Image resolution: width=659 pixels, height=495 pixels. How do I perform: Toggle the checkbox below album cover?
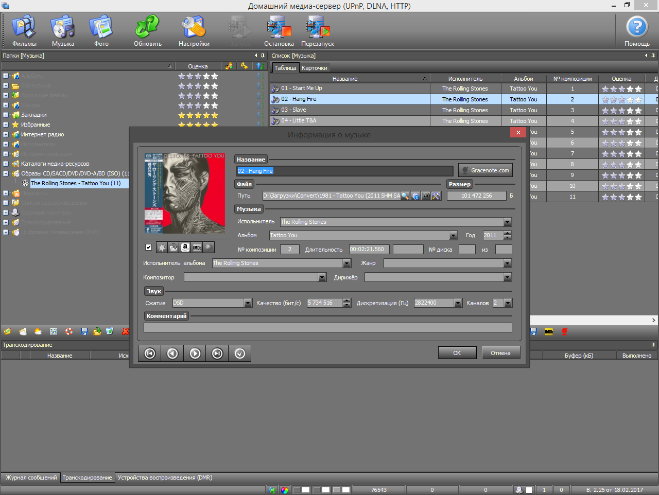pyautogui.click(x=149, y=247)
